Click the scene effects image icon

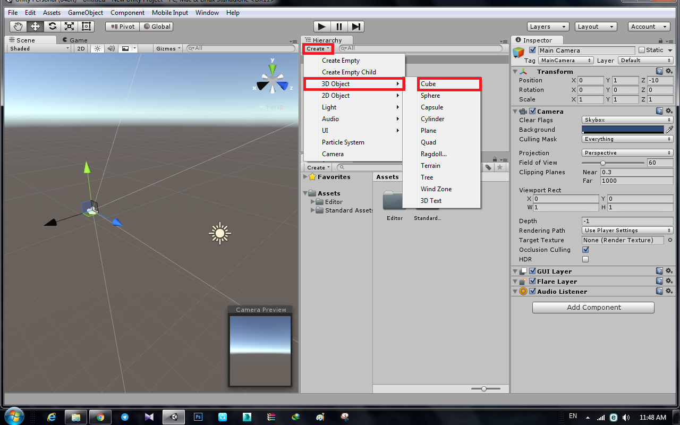pos(125,48)
